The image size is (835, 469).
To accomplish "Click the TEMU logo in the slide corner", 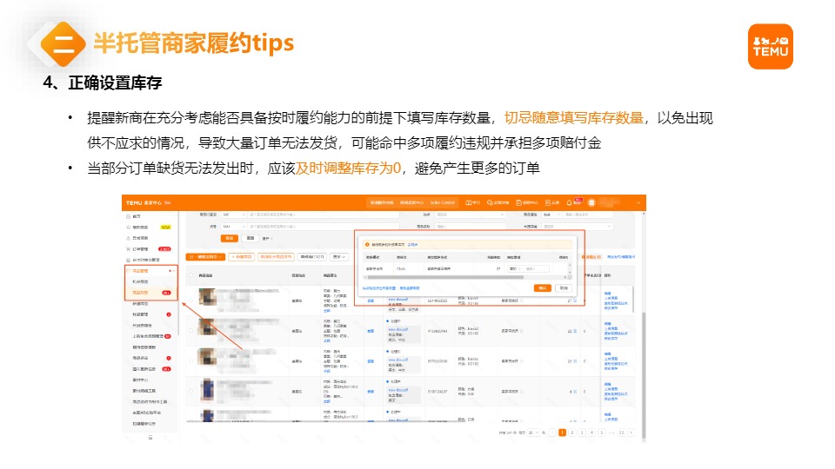I will [770, 46].
